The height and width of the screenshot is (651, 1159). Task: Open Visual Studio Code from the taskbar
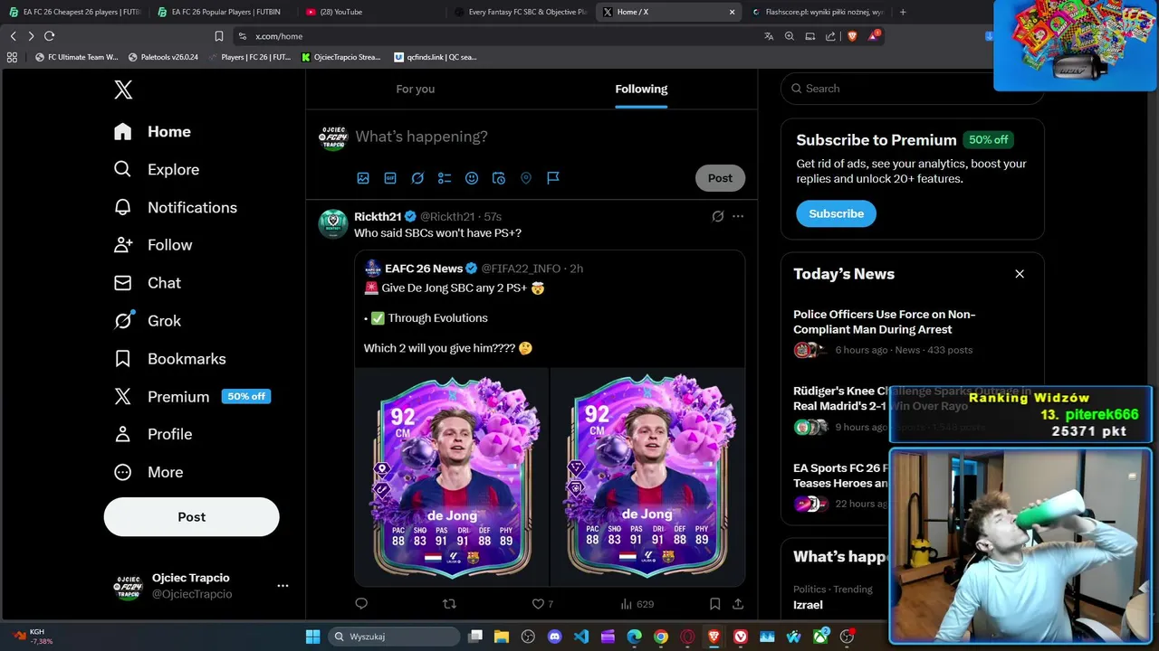coord(581,637)
